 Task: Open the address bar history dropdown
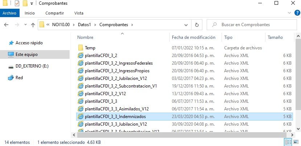(x=186, y=25)
